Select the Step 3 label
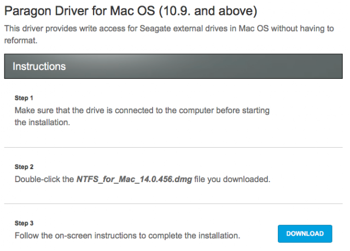Viewport: 350px width, 251px height. pyautogui.click(x=24, y=223)
